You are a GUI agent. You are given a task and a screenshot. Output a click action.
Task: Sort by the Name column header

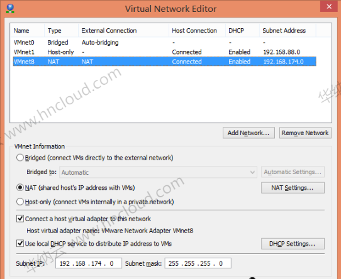[x=27, y=31]
